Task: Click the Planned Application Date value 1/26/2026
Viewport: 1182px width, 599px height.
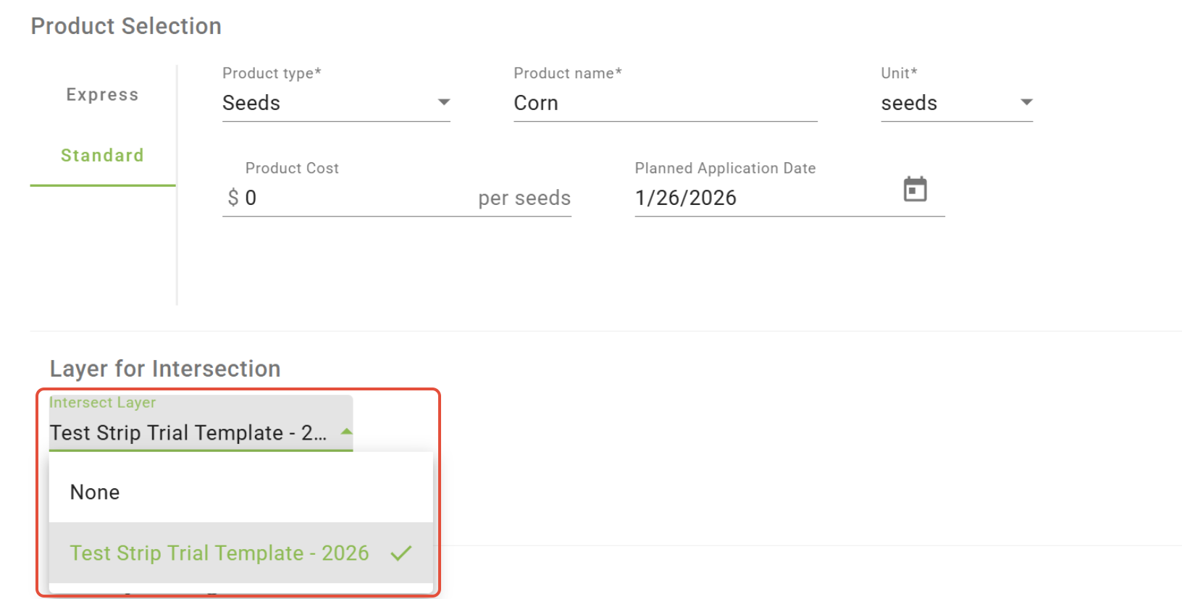Action: [686, 198]
